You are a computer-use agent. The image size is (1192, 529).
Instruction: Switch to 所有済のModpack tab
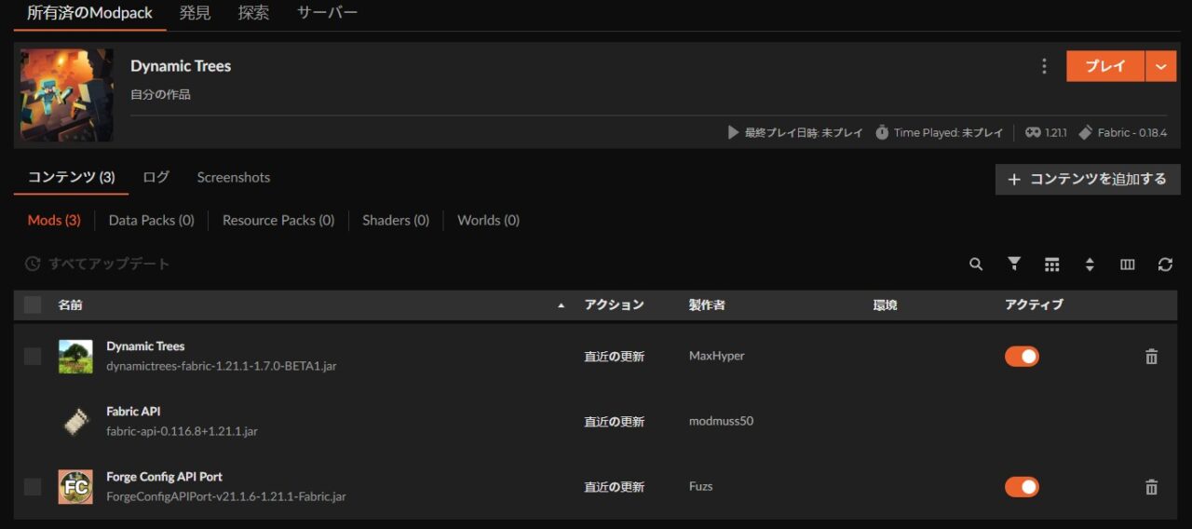coord(90,13)
